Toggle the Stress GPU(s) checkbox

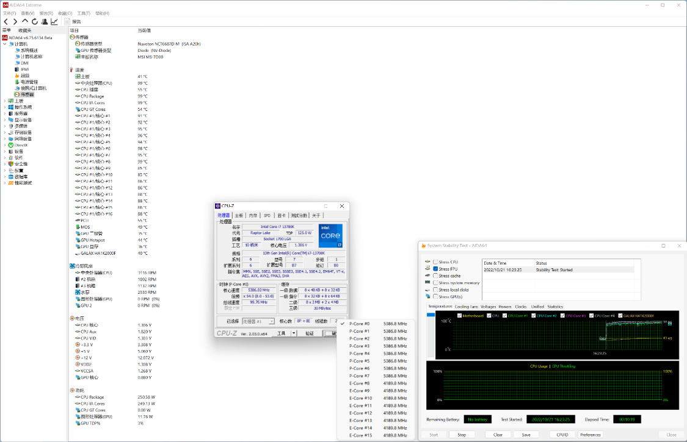click(435, 296)
